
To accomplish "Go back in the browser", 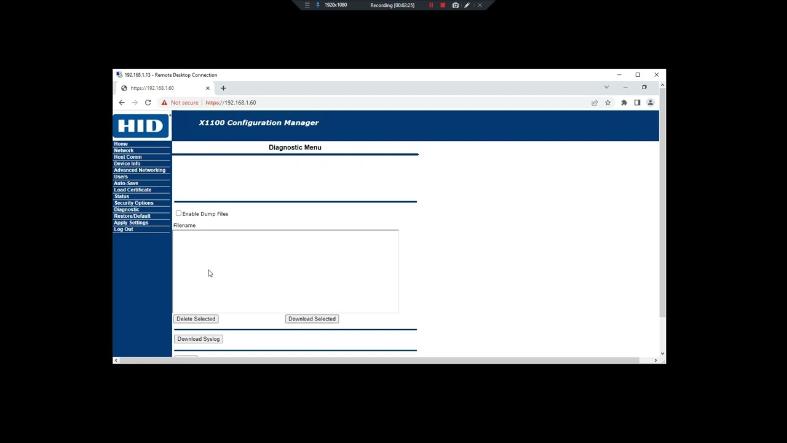I will click(x=122, y=103).
